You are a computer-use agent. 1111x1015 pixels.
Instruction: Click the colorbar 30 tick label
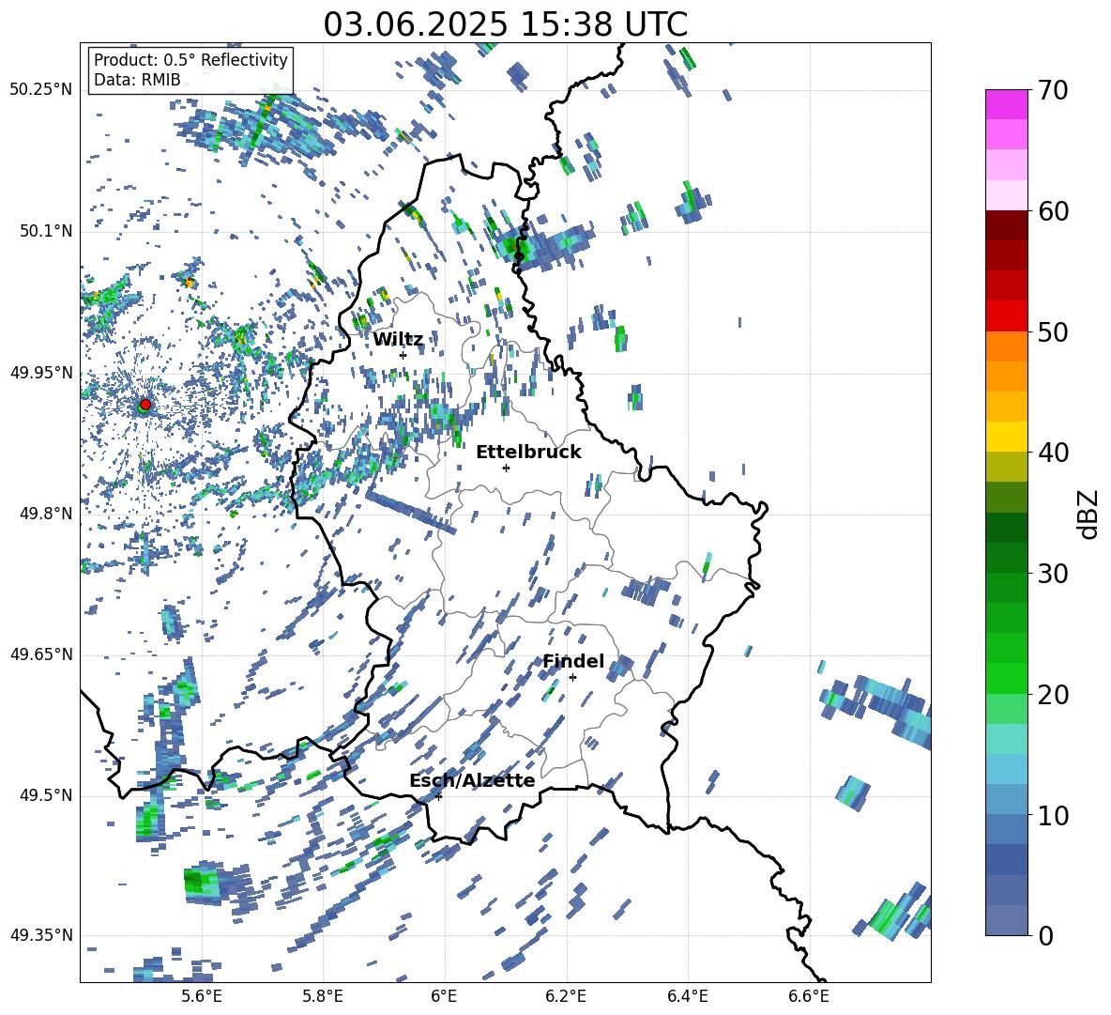pyautogui.click(x=1053, y=574)
